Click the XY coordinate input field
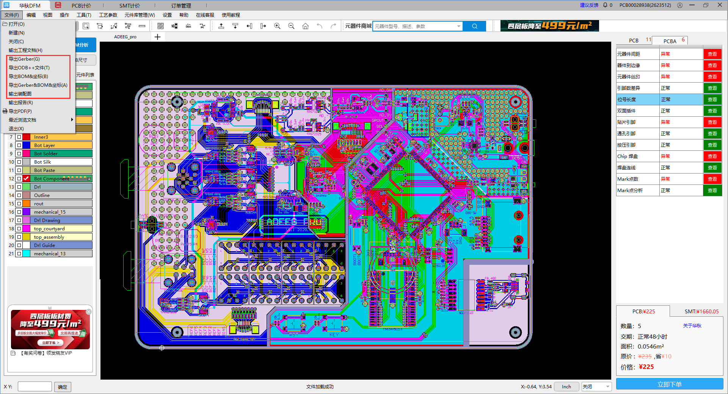Viewport: 728px width, 394px height. coord(35,387)
